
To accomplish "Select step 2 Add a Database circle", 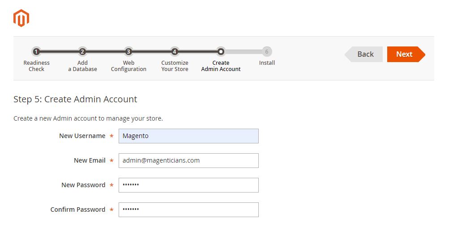I will 82,52.
